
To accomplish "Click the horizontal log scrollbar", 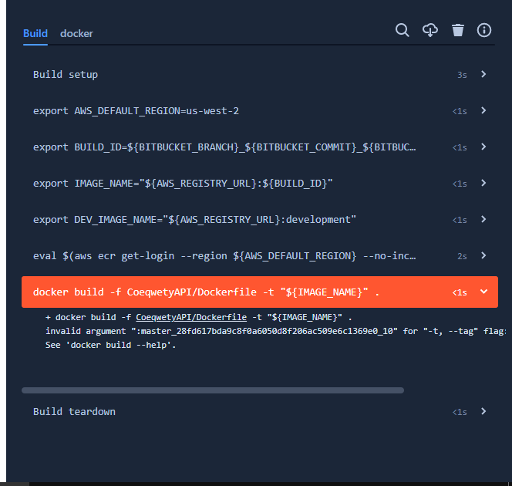I will point(213,390).
